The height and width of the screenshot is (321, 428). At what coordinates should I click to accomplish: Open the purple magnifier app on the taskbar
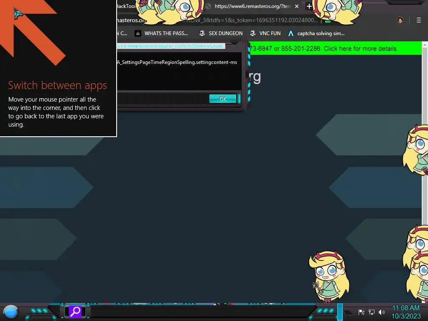tap(75, 311)
